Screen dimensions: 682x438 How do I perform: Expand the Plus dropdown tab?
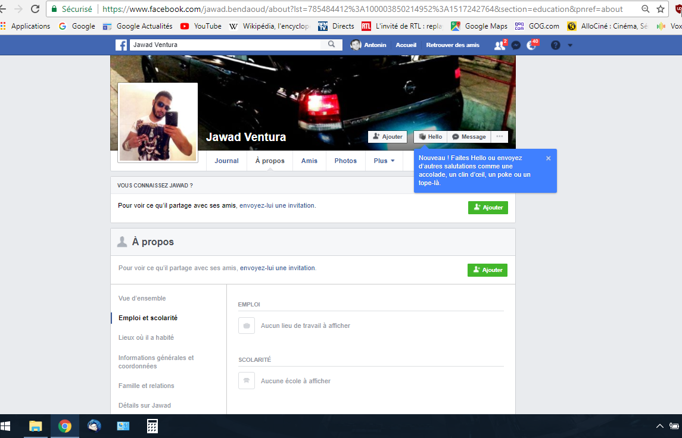tap(384, 161)
